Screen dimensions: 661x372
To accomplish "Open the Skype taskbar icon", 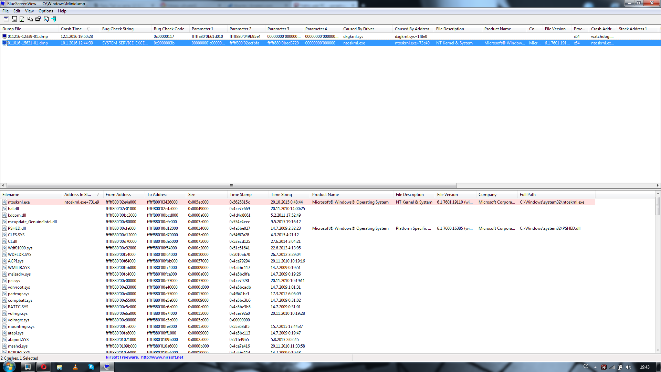I will coord(91,367).
